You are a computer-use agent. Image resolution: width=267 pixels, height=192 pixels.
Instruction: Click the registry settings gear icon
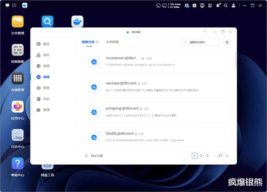point(227,42)
